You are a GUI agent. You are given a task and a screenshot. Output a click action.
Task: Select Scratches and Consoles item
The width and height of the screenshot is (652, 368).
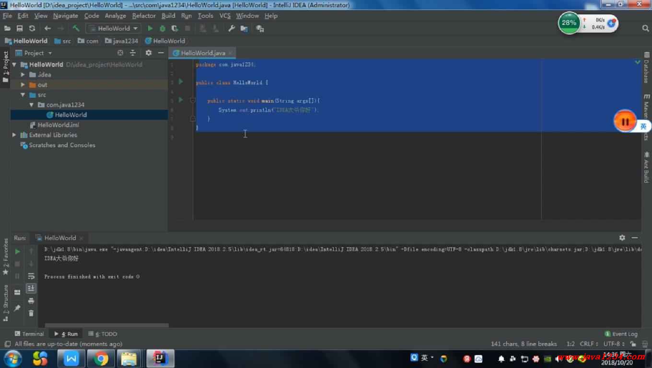pyautogui.click(x=62, y=145)
